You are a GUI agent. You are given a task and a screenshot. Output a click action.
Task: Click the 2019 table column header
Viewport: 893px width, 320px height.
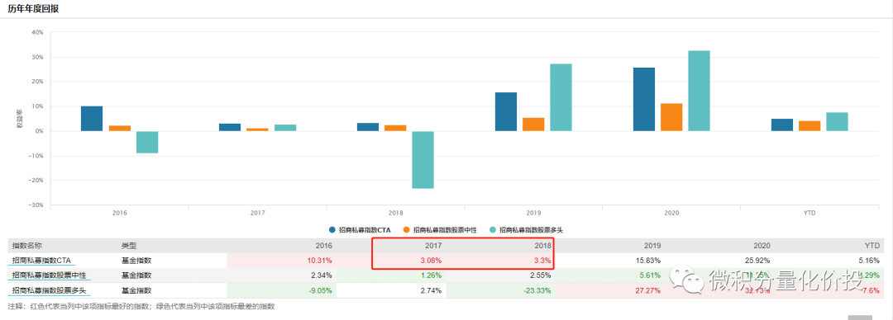[652, 246]
